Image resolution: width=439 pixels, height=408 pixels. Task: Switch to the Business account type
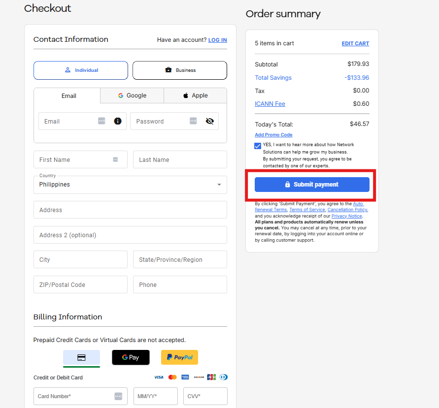(x=179, y=70)
